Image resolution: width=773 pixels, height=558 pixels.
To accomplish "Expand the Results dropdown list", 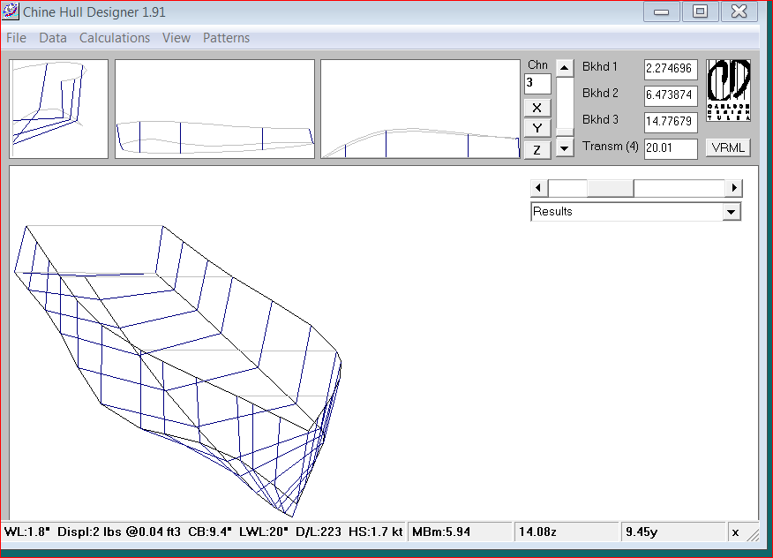I will (731, 212).
